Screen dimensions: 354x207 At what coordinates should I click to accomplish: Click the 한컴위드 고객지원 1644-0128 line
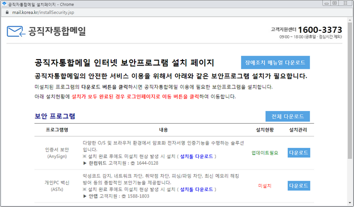click(x=121, y=163)
